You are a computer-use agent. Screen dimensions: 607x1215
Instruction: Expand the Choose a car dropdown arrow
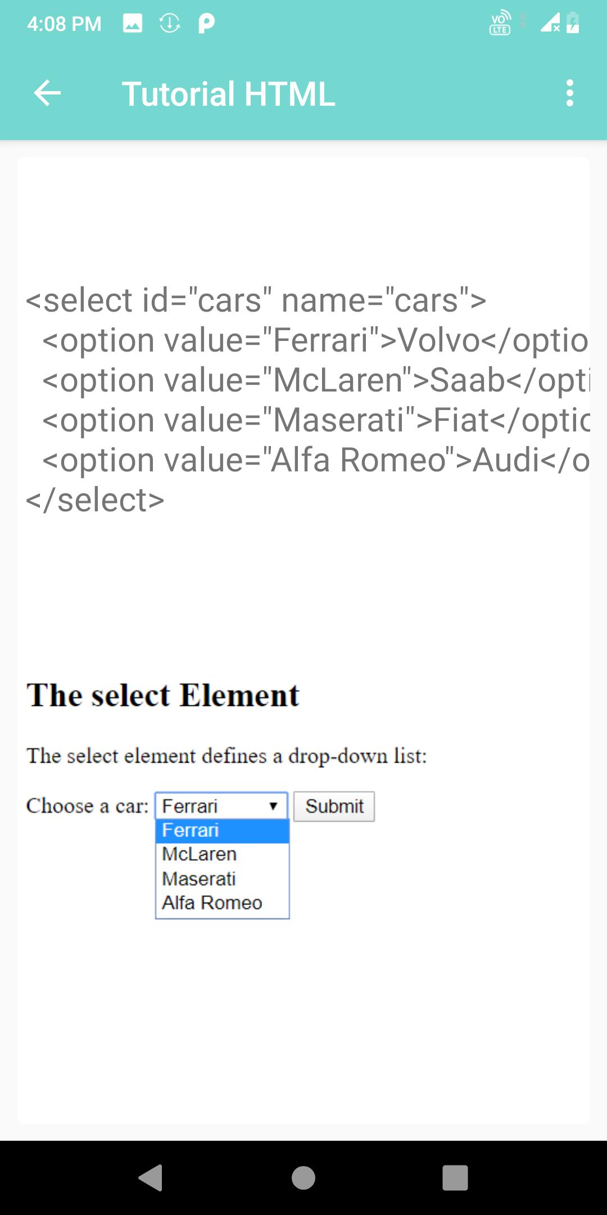pos(274,806)
